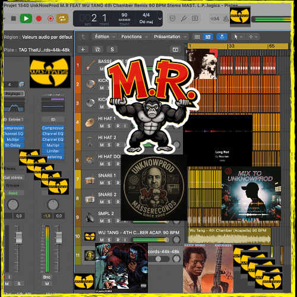Open the Présentation menu
The width and height of the screenshot is (297, 297).
coord(170,37)
